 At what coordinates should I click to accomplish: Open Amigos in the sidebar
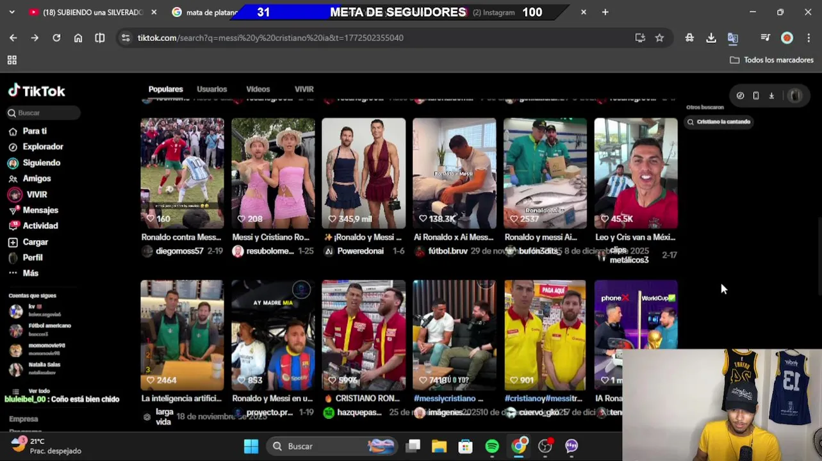click(x=37, y=179)
